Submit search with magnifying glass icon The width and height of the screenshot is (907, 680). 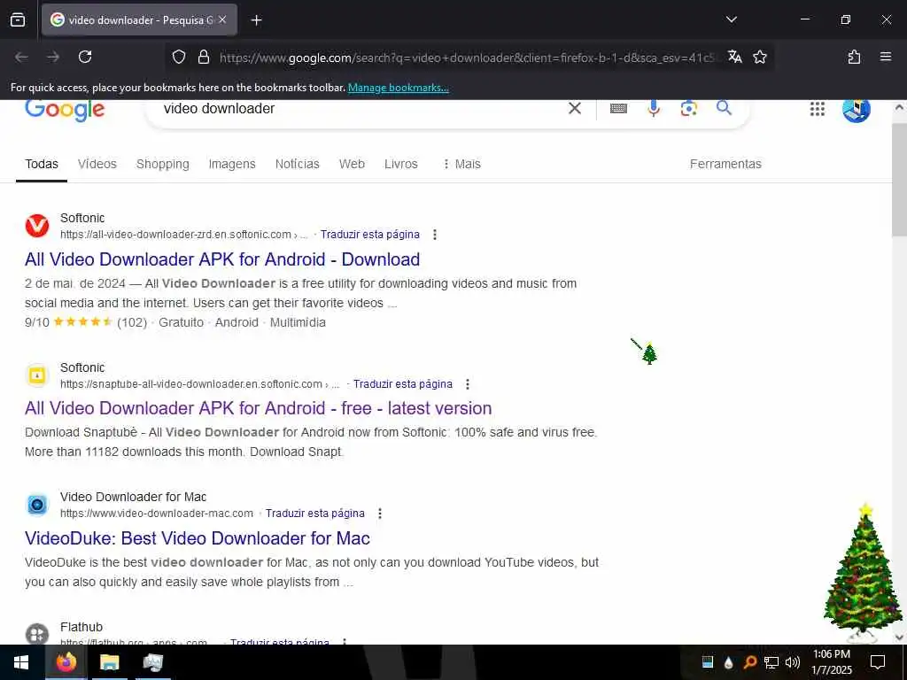(x=724, y=107)
